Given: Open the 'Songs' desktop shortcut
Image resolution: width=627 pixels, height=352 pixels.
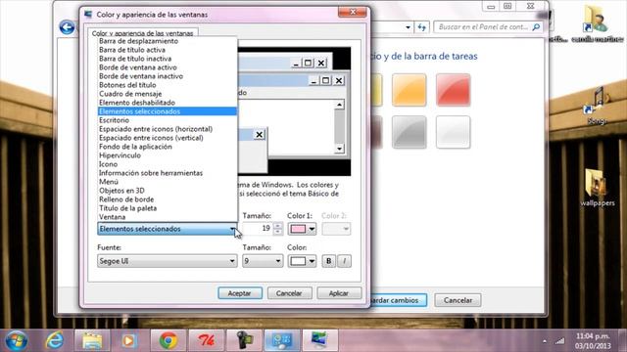Looking at the screenshot, I should [x=597, y=106].
